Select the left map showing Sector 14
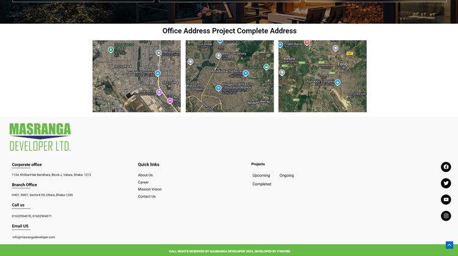 coord(136,76)
